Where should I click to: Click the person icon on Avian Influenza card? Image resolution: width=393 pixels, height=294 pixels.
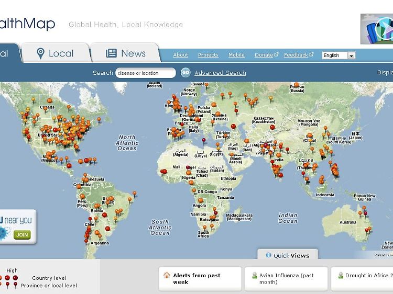[x=255, y=275]
